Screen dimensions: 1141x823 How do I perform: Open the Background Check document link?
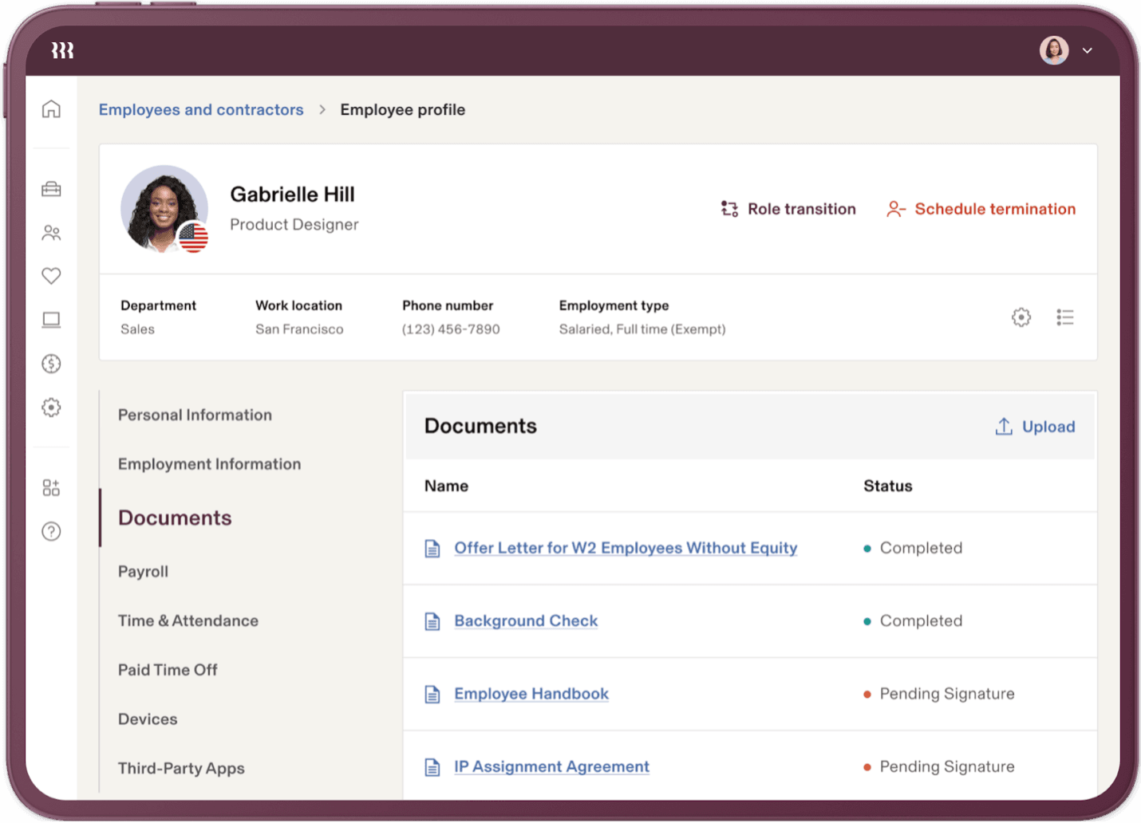point(525,620)
